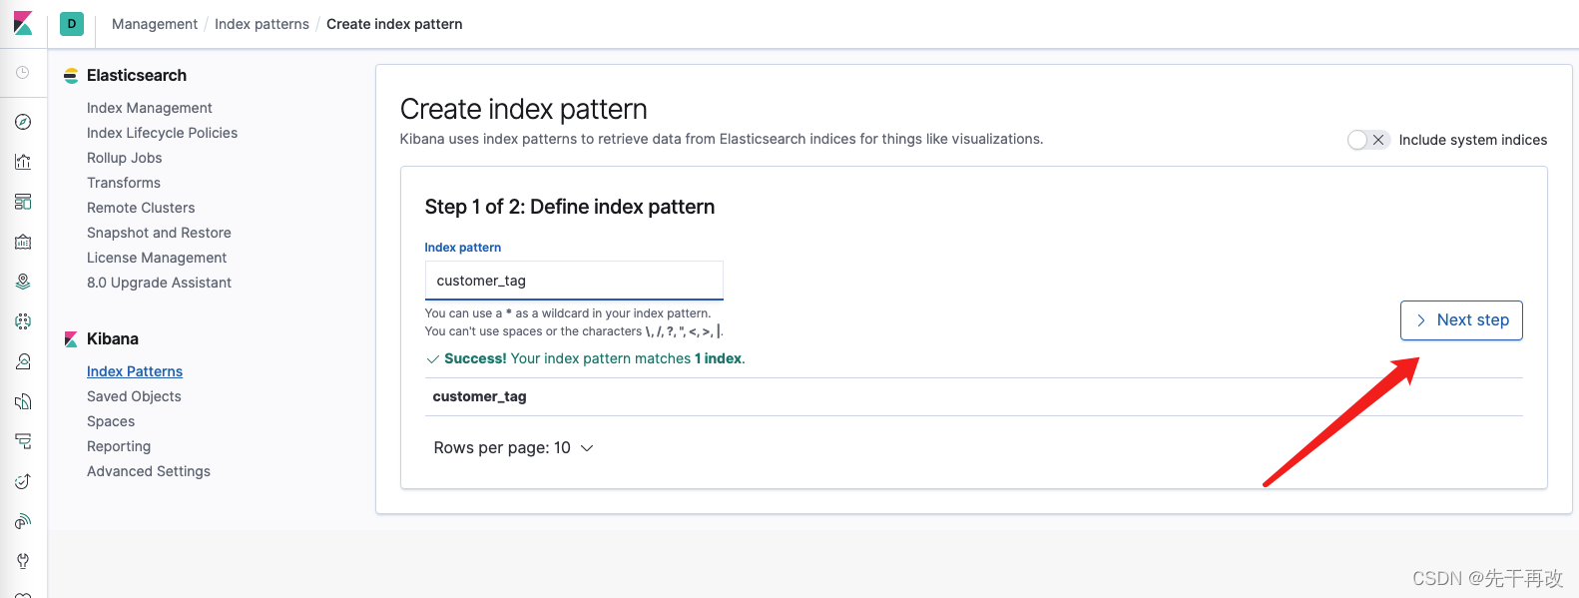Open Index Management
Image resolution: width=1579 pixels, height=598 pixels.
[x=150, y=108]
